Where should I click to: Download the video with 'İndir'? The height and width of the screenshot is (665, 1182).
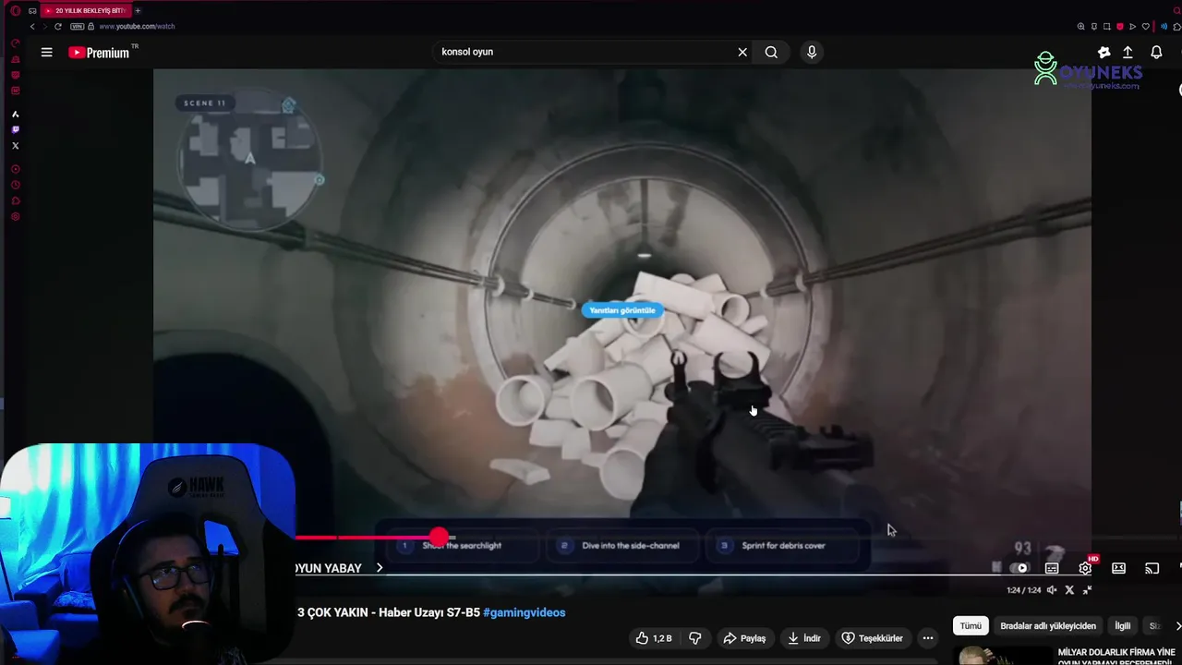tap(803, 638)
